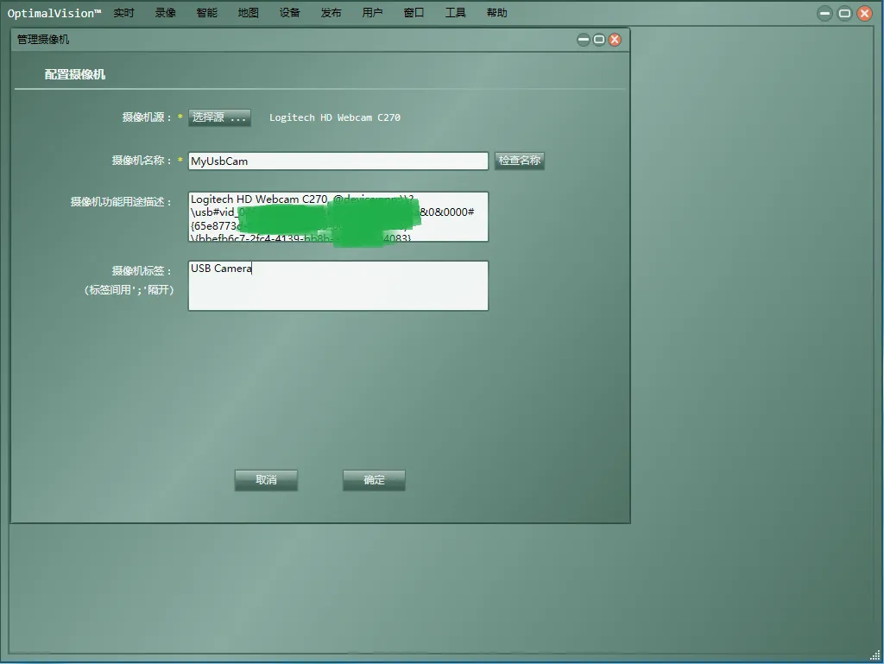This screenshot has height=664, width=884.
Task: Open the 设备 menu
Action: (x=290, y=13)
